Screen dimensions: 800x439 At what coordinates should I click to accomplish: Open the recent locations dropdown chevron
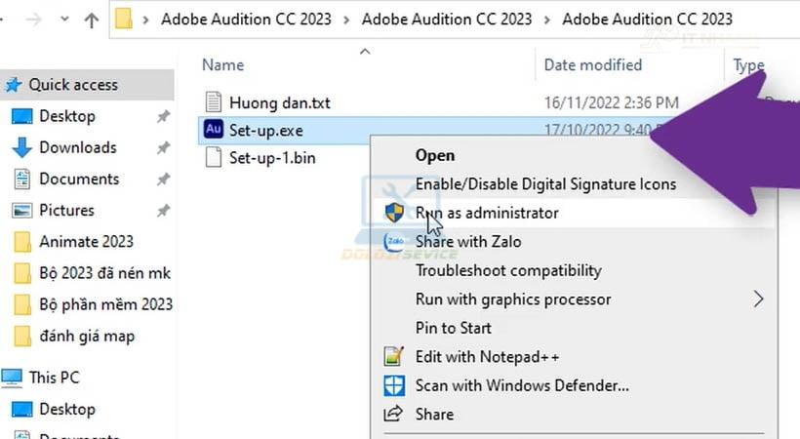point(64,20)
